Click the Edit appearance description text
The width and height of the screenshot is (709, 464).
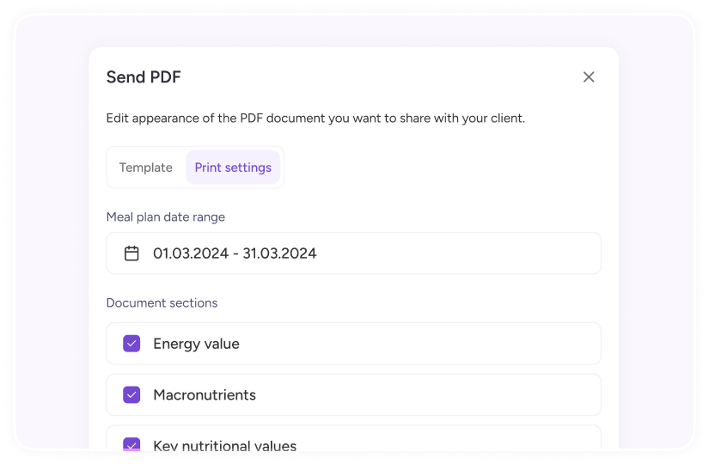tap(315, 118)
